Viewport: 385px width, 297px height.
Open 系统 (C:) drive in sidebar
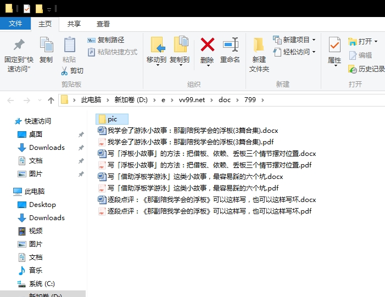click(36, 284)
